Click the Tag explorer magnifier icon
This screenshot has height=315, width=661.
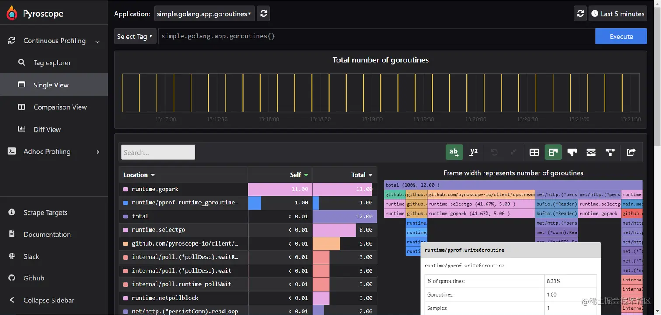(x=21, y=62)
